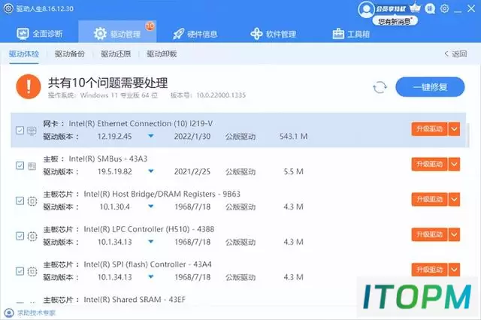
Task: Click the 543.1 M size value
Action: 293,137
